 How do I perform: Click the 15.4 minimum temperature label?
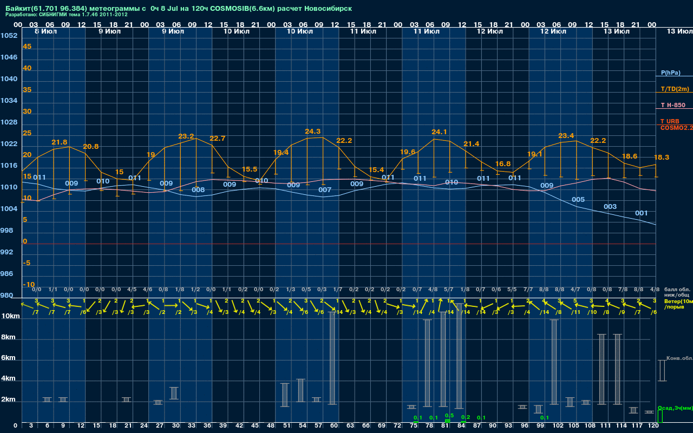coord(376,170)
